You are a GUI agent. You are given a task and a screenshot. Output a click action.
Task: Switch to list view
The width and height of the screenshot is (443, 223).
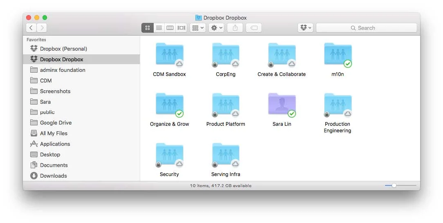pyautogui.click(x=159, y=28)
